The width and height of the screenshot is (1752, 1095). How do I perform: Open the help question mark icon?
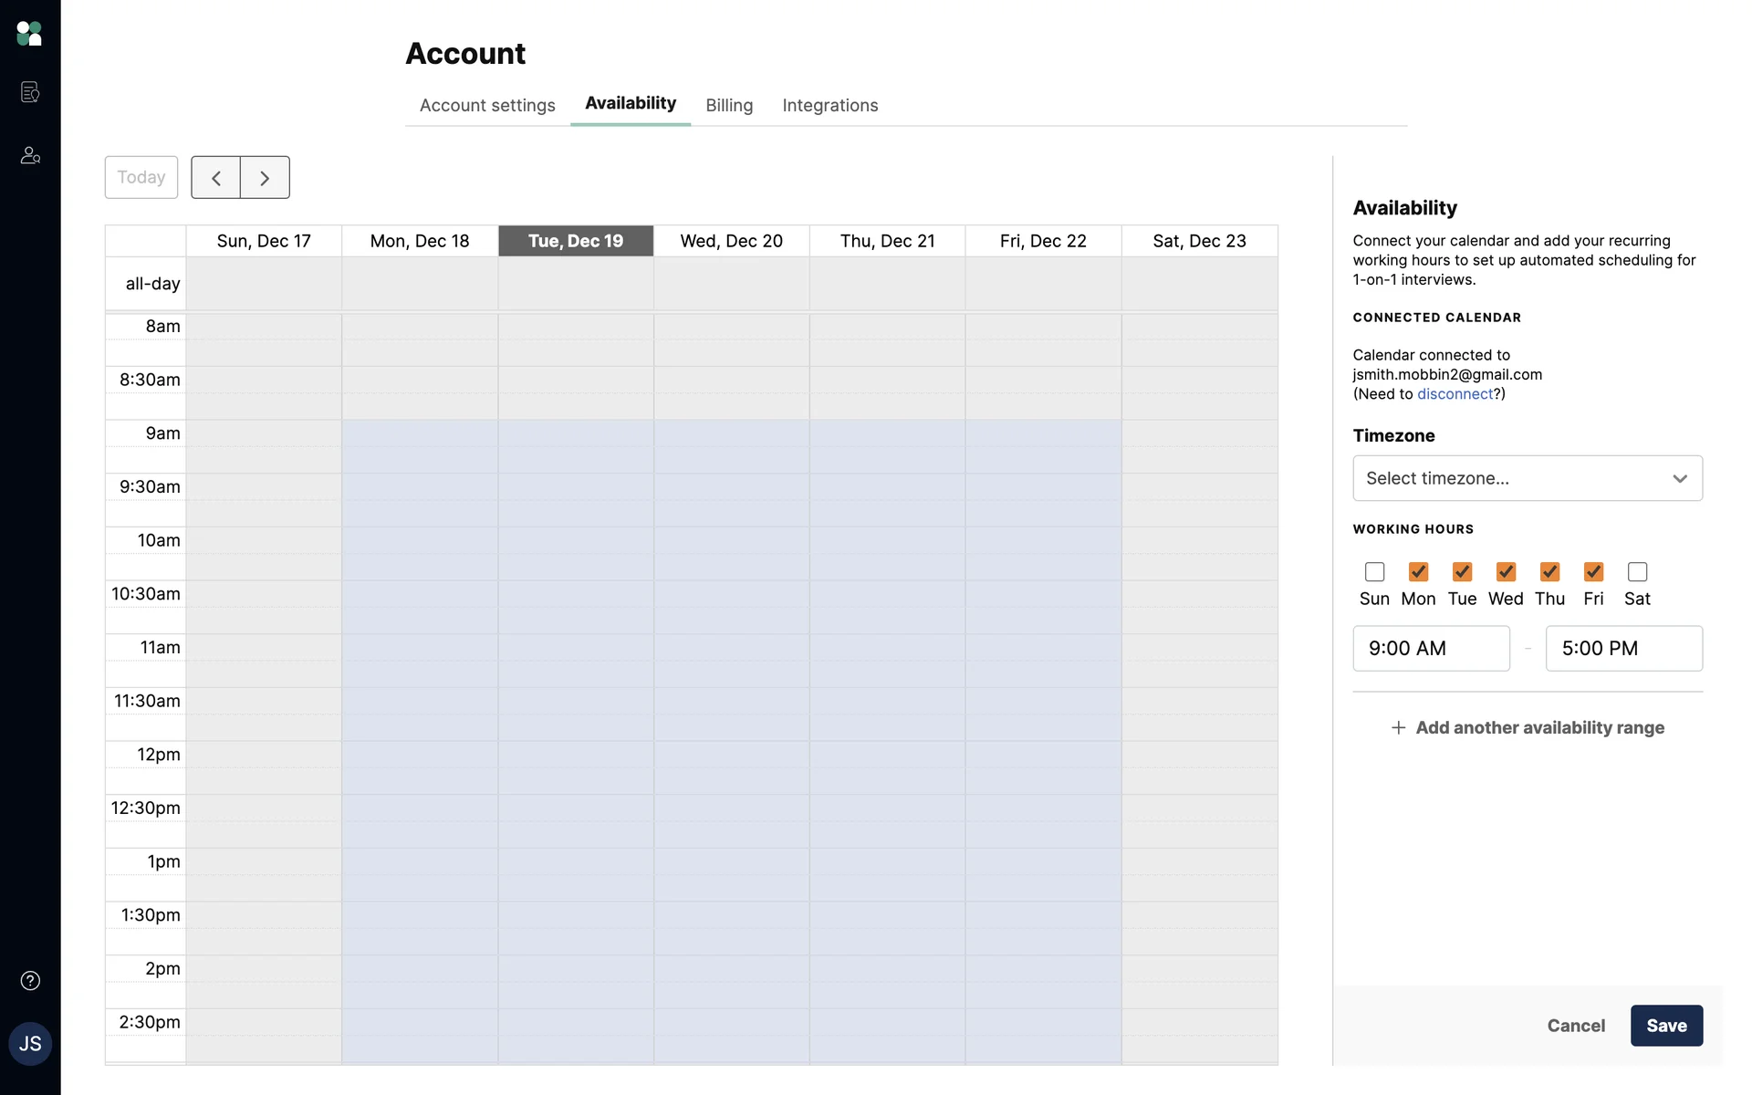pyautogui.click(x=30, y=981)
